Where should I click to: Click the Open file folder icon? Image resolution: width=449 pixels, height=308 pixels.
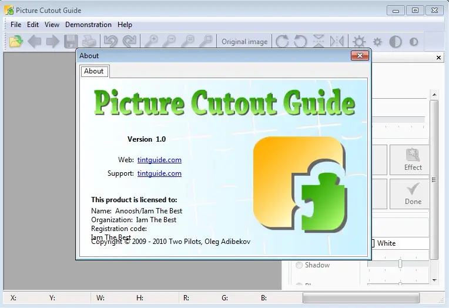point(16,41)
